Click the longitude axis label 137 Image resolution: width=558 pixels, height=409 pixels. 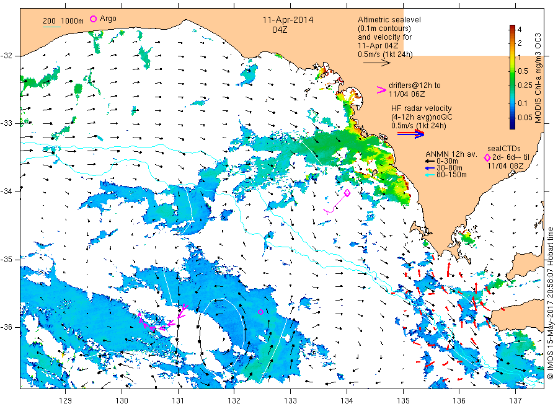click(516, 401)
